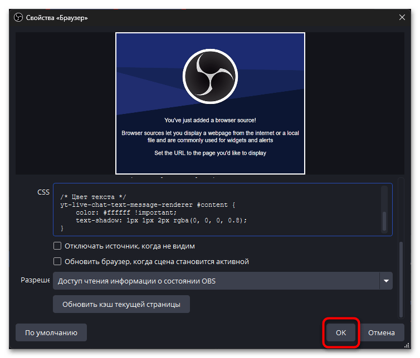Close the «Браузер» properties dialog

[x=402, y=18]
